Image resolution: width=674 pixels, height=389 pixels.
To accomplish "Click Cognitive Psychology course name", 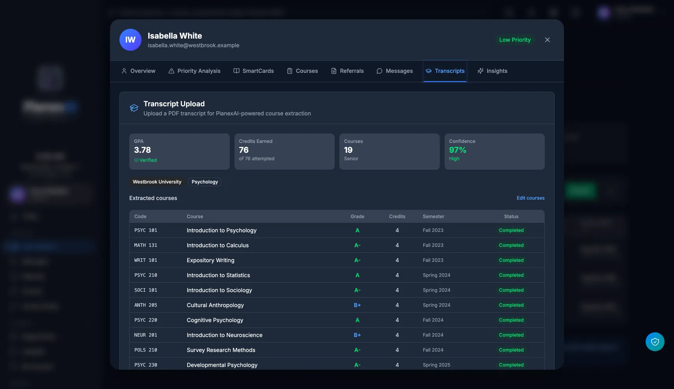I will pos(215,320).
